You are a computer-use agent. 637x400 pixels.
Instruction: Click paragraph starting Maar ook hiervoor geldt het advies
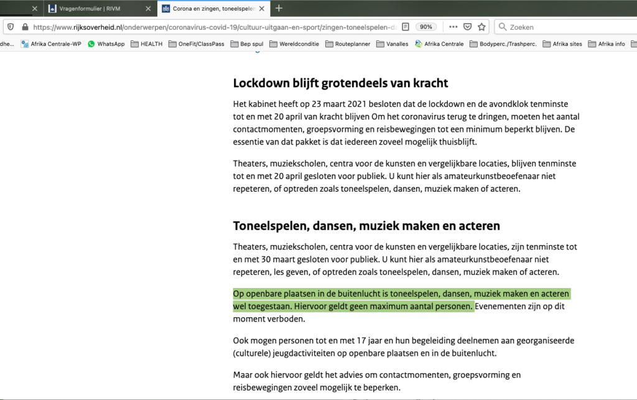376,381
